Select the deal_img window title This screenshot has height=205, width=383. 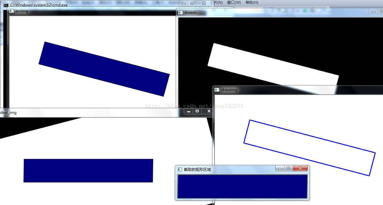[x=8, y=113]
